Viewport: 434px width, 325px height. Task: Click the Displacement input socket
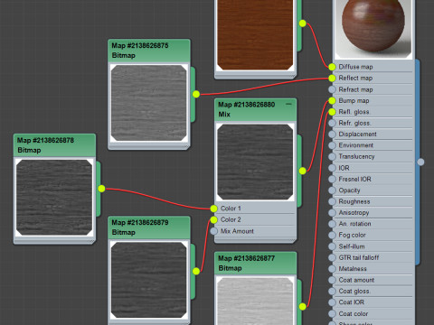click(332, 135)
